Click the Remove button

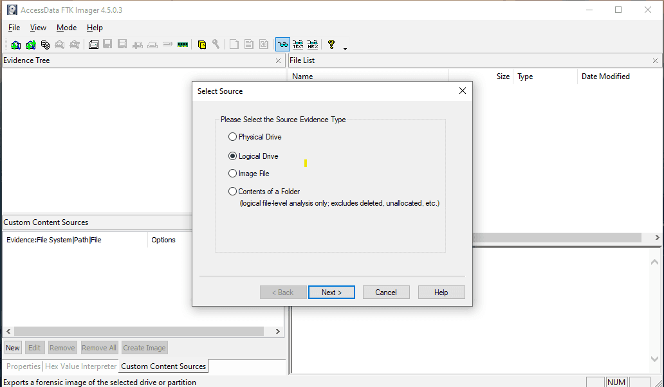coord(62,348)
